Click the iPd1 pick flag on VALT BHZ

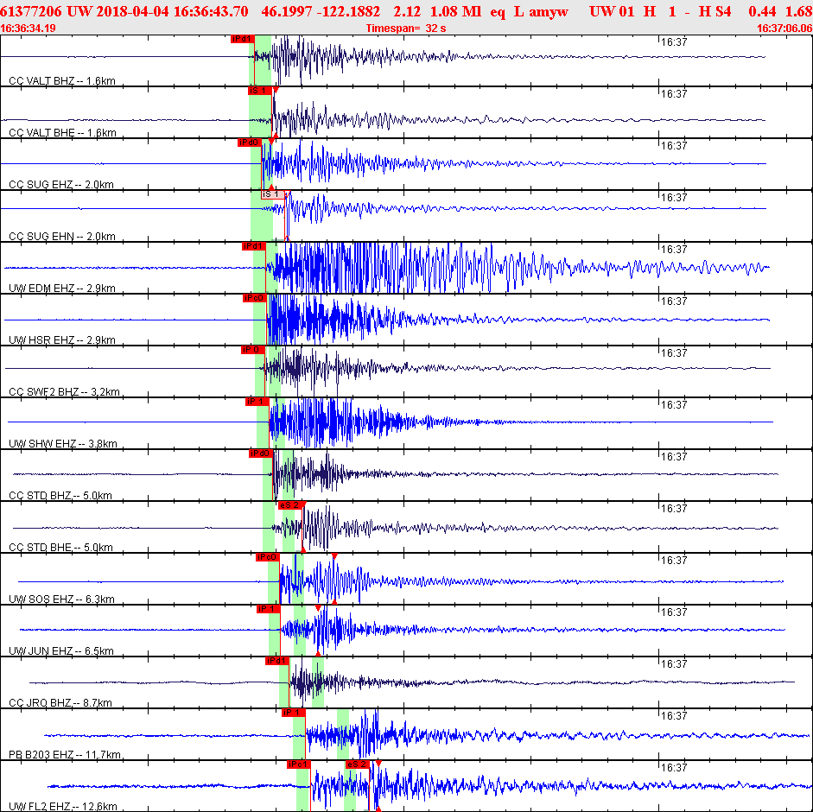(x=242, y=39)
